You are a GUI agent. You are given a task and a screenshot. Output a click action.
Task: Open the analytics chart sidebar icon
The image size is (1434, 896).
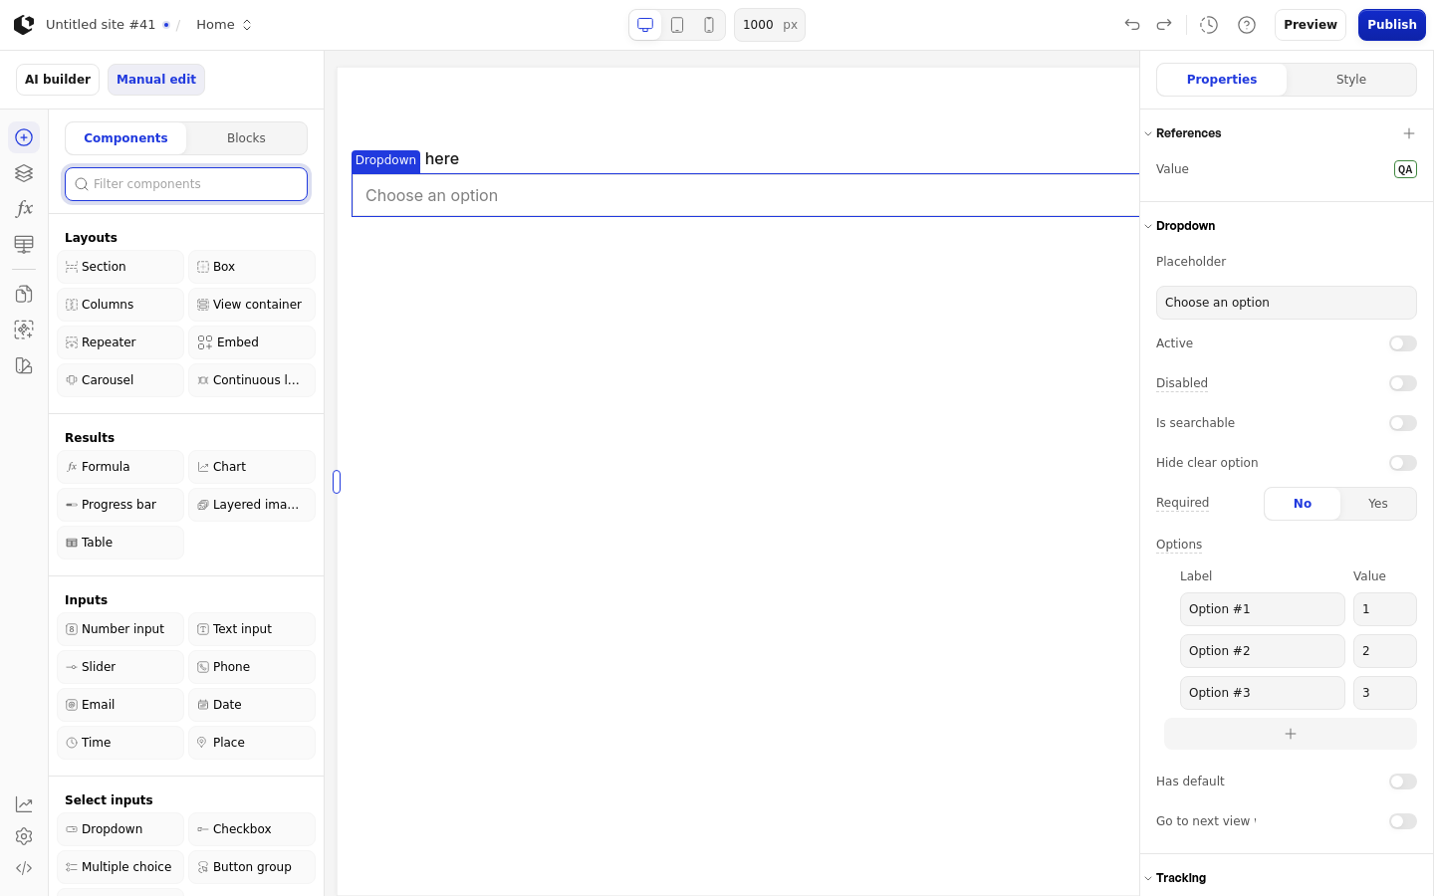[24, 804]
